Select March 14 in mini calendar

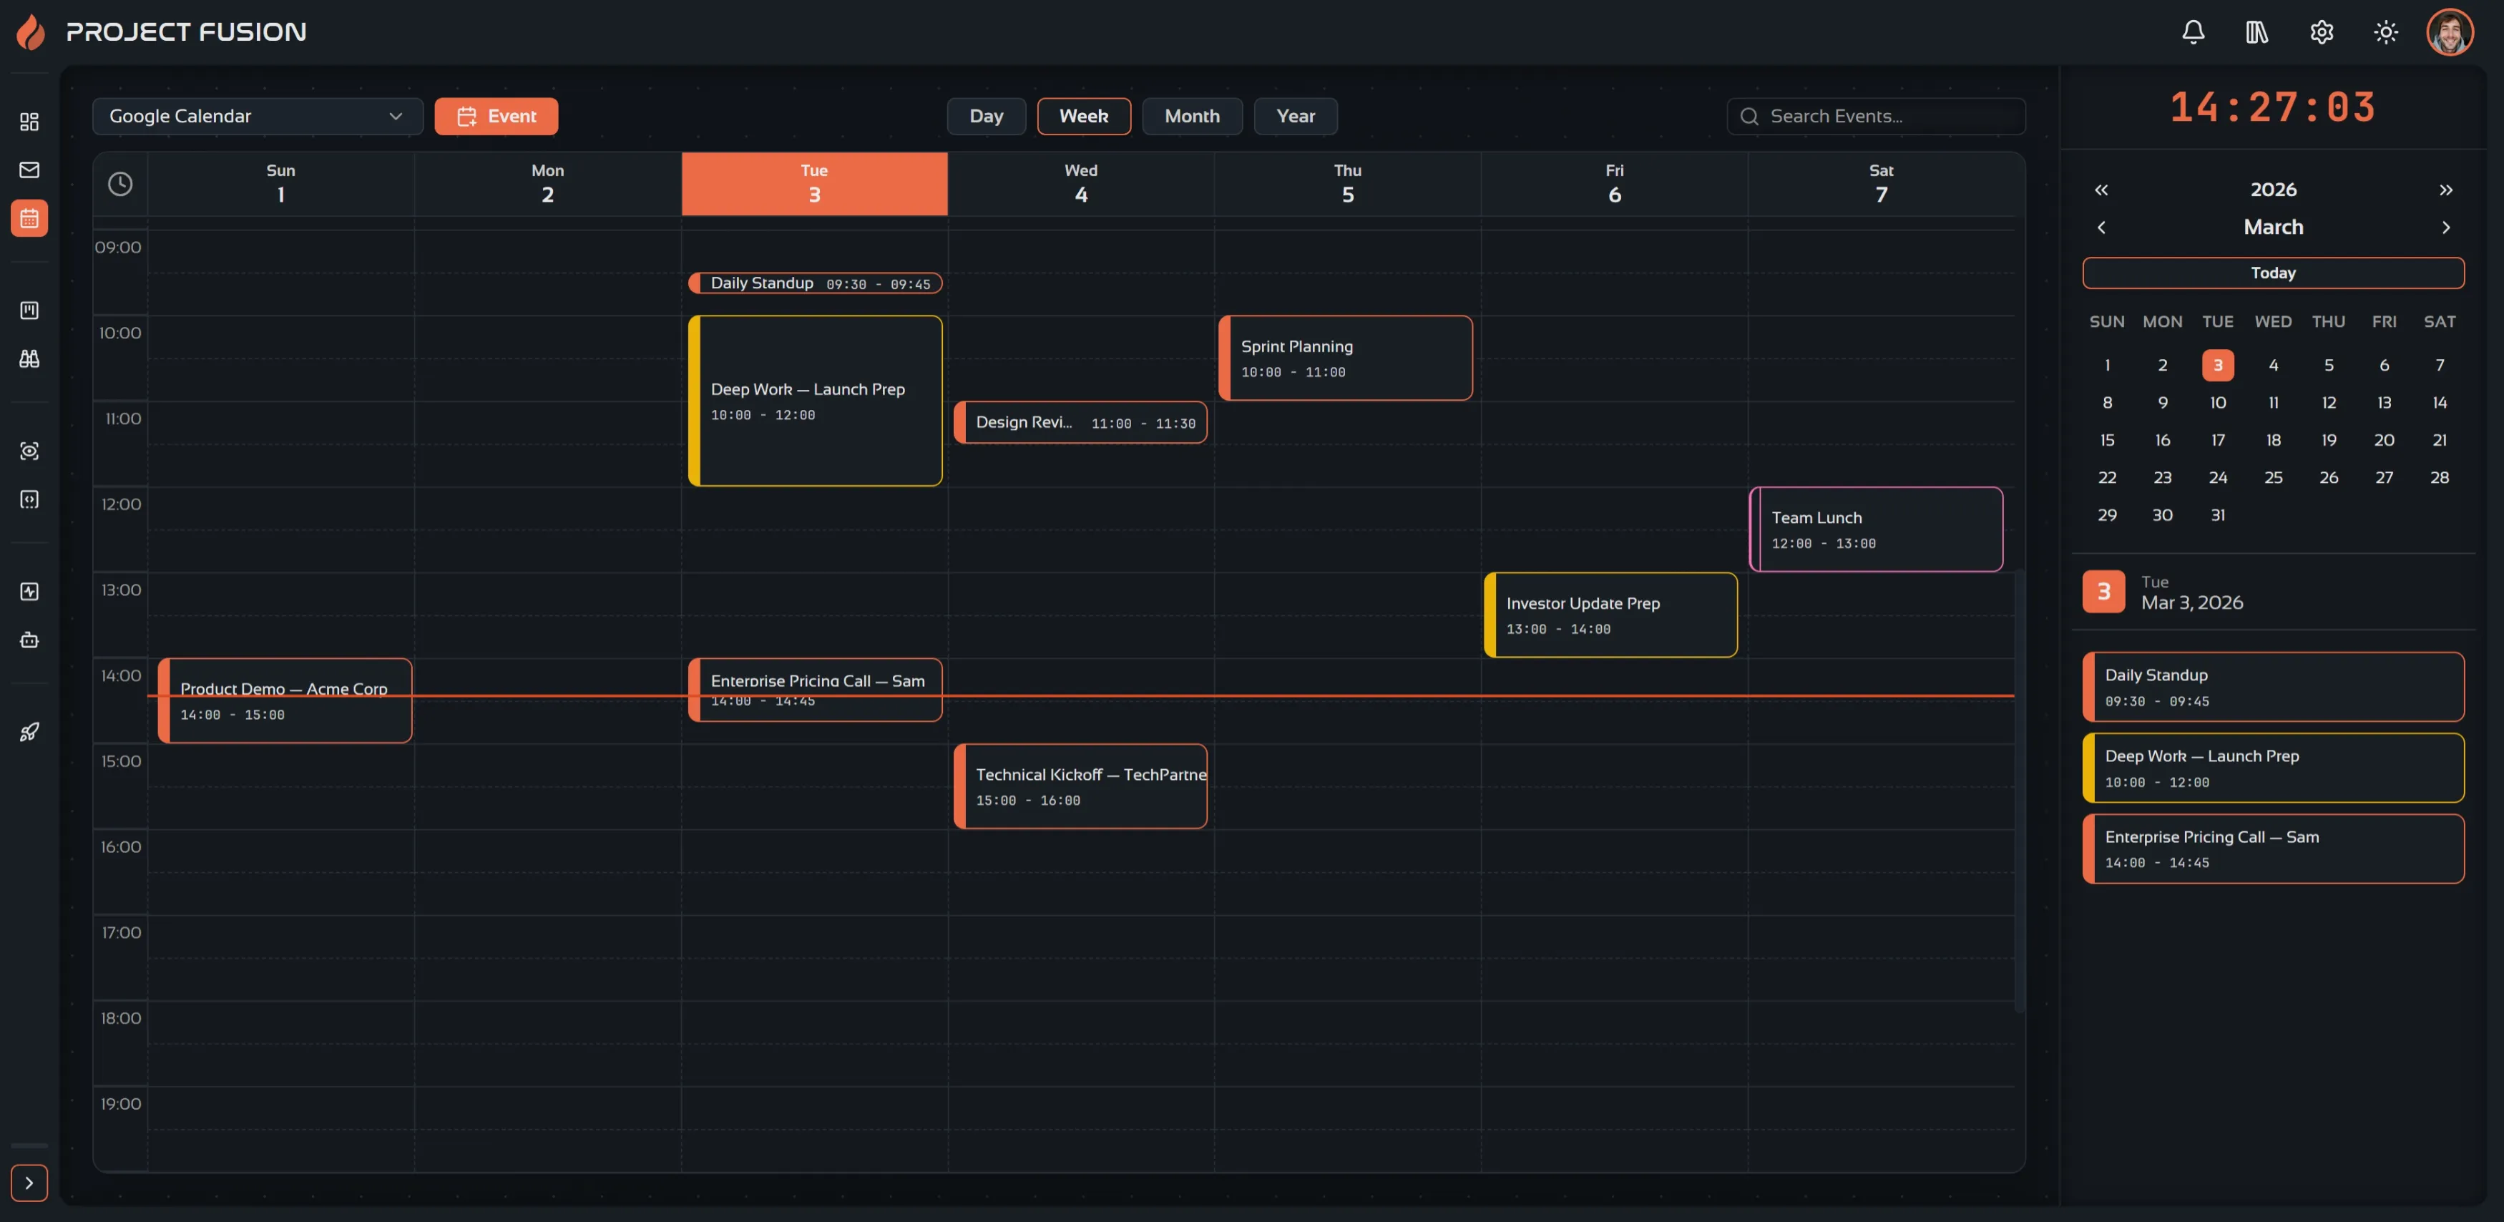(2439, 403)
